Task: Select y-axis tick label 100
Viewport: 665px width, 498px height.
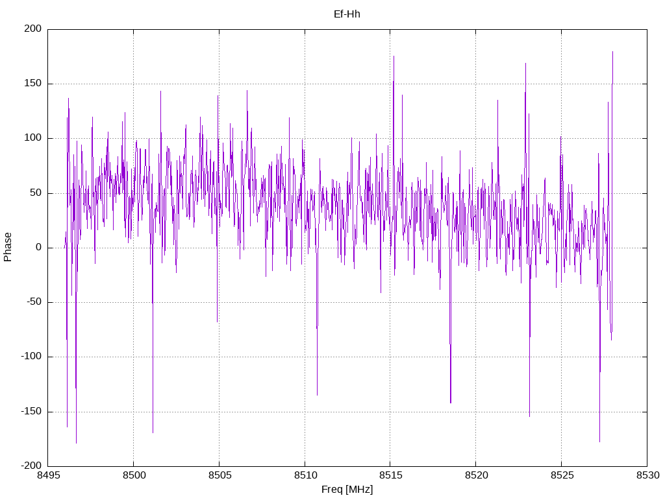Action: click(33, 138)
